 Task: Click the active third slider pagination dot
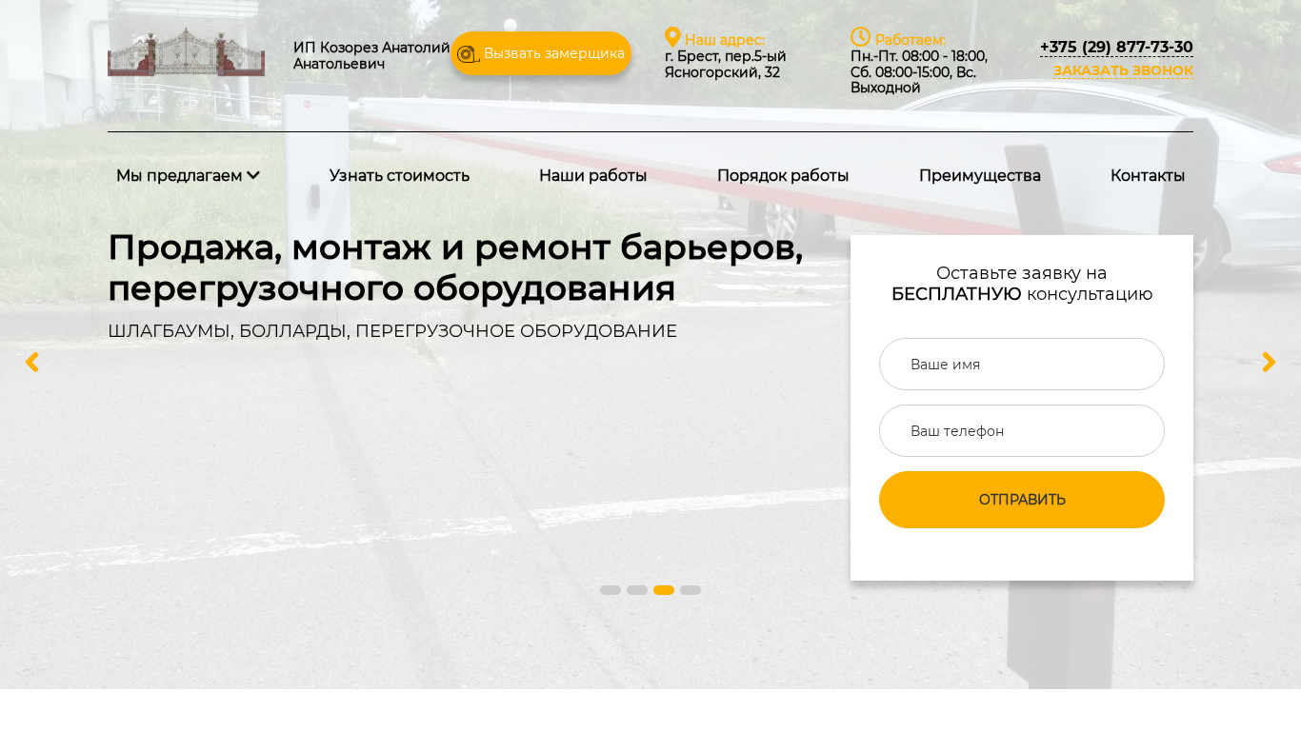[664, 590]
